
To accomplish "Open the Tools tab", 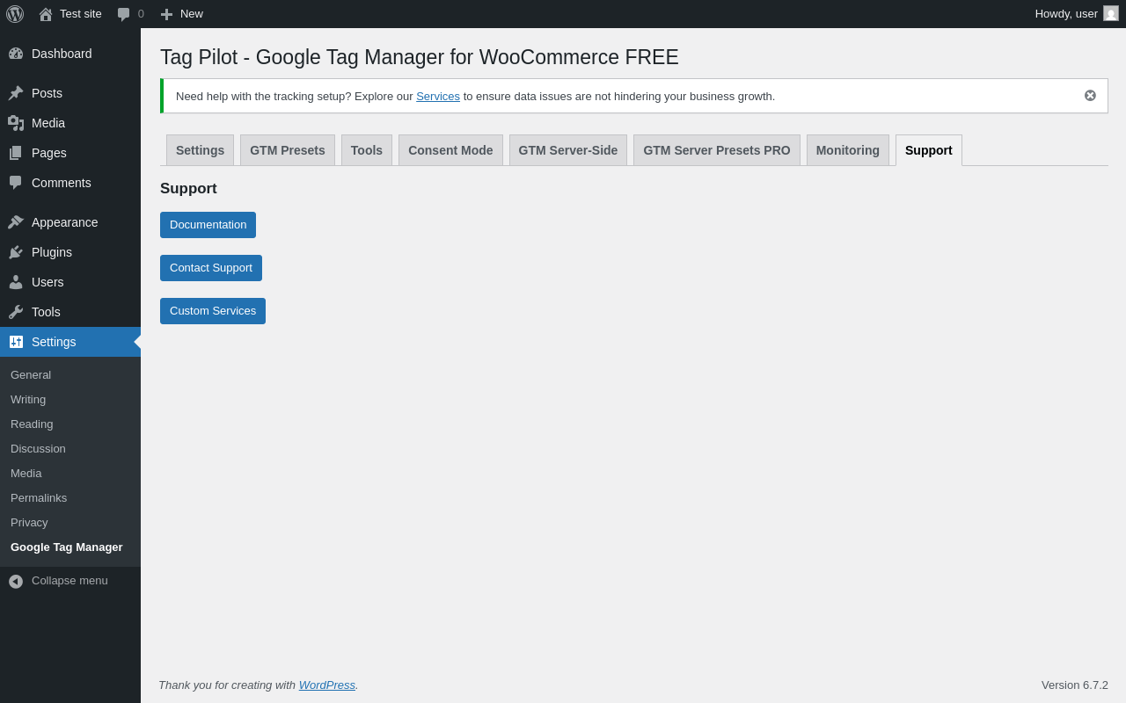I will click(x=367, y=150).
